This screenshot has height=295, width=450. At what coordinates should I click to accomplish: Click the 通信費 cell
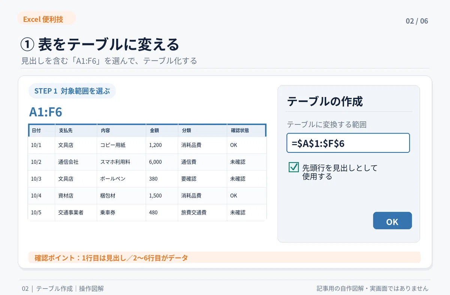click(202, 162)
